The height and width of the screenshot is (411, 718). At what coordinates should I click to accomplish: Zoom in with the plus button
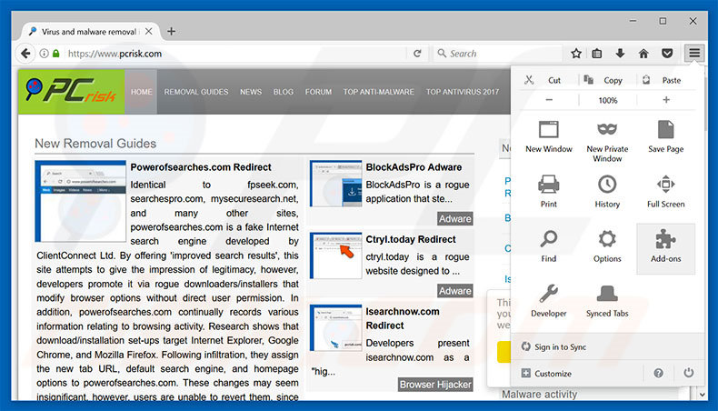pyautogui.click(x=666, y=100)
